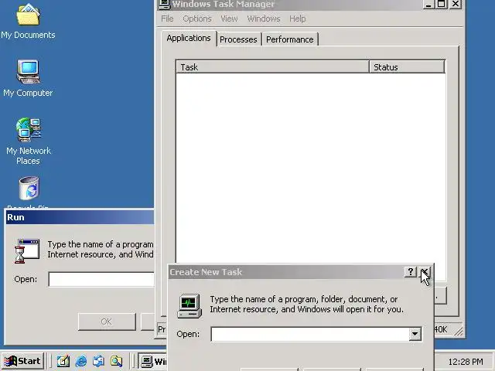The height and width of the screenshot is (371, 495).
Task: Open the Help menu in Task Manager
Action: click(x=297, y=19)
